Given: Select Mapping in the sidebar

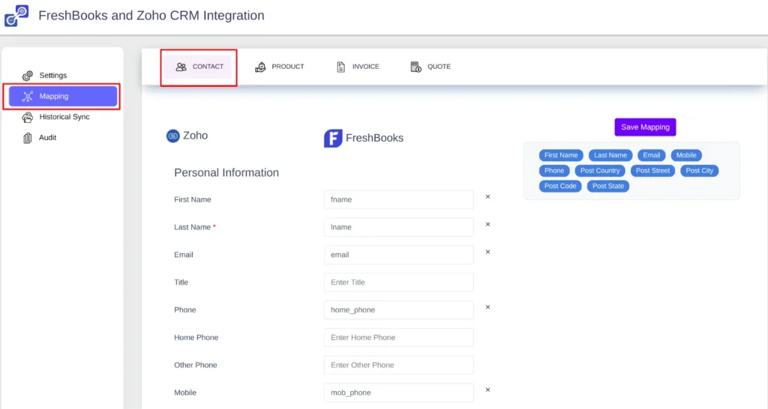Looking at the screenshot, I should click(63, 97).
